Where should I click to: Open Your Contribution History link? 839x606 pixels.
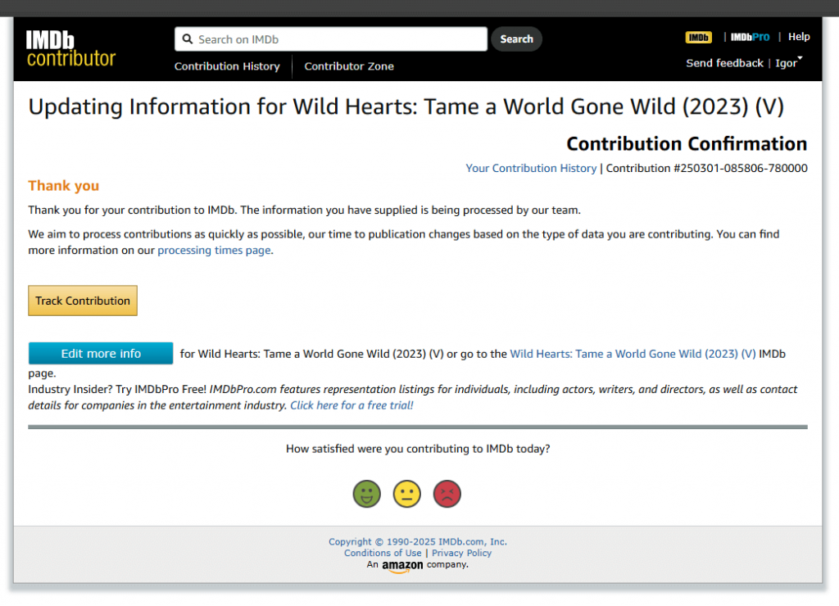click(531, 168)
